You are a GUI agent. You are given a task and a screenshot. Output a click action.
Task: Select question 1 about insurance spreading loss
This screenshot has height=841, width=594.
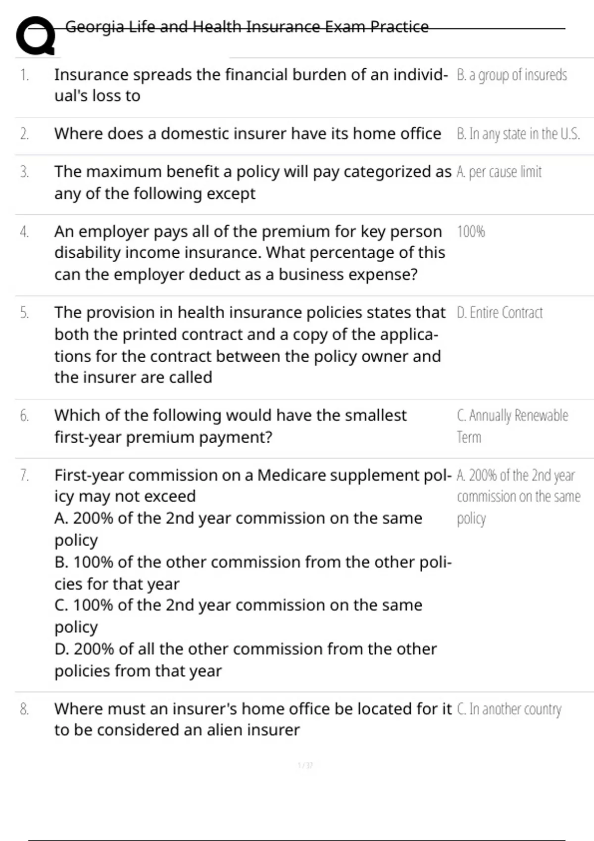pos(250,85)
